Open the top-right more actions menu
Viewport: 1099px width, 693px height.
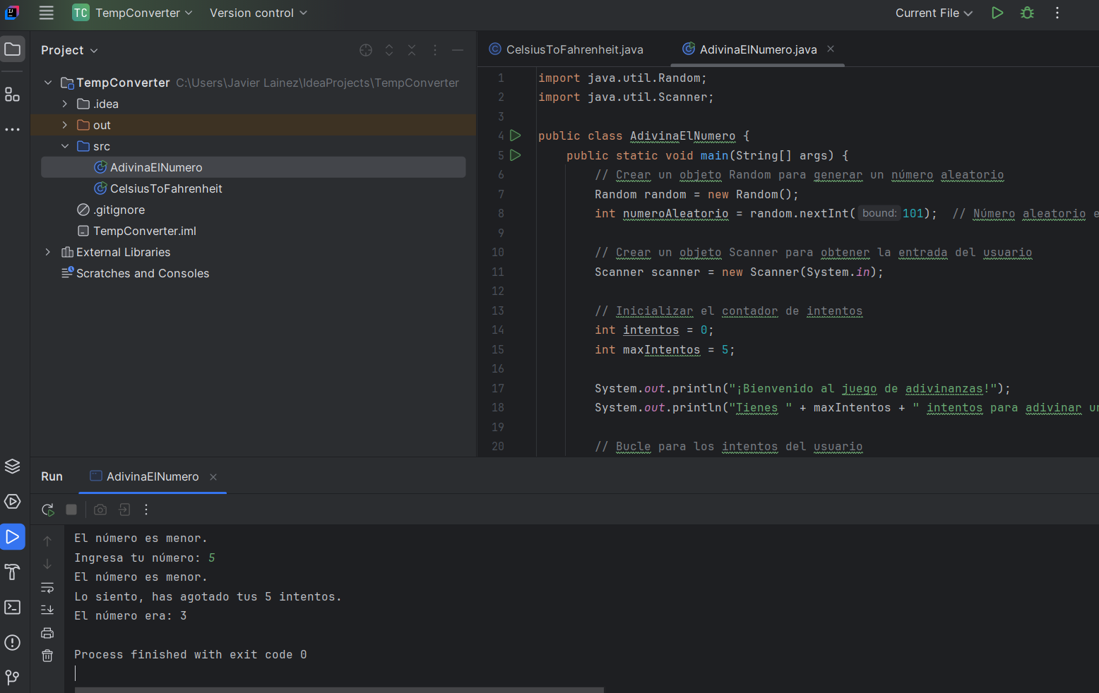pos(1057,13)
